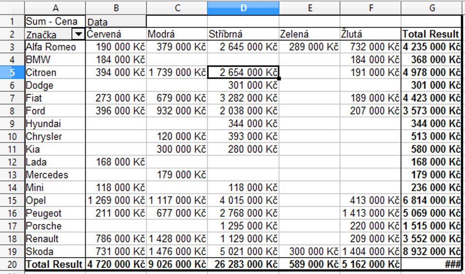Select column G header
The image size is (465, 274).
[432, 8]
